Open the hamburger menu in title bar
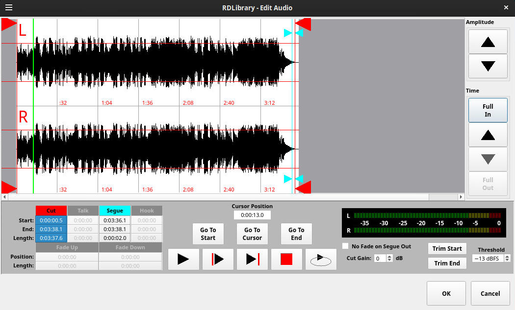Image resolution: width=515 pixels, height=310 pixels. pyautogui.click(x=9, y=7)
